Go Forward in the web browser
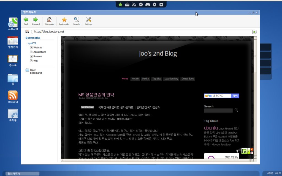 point(36,21)
